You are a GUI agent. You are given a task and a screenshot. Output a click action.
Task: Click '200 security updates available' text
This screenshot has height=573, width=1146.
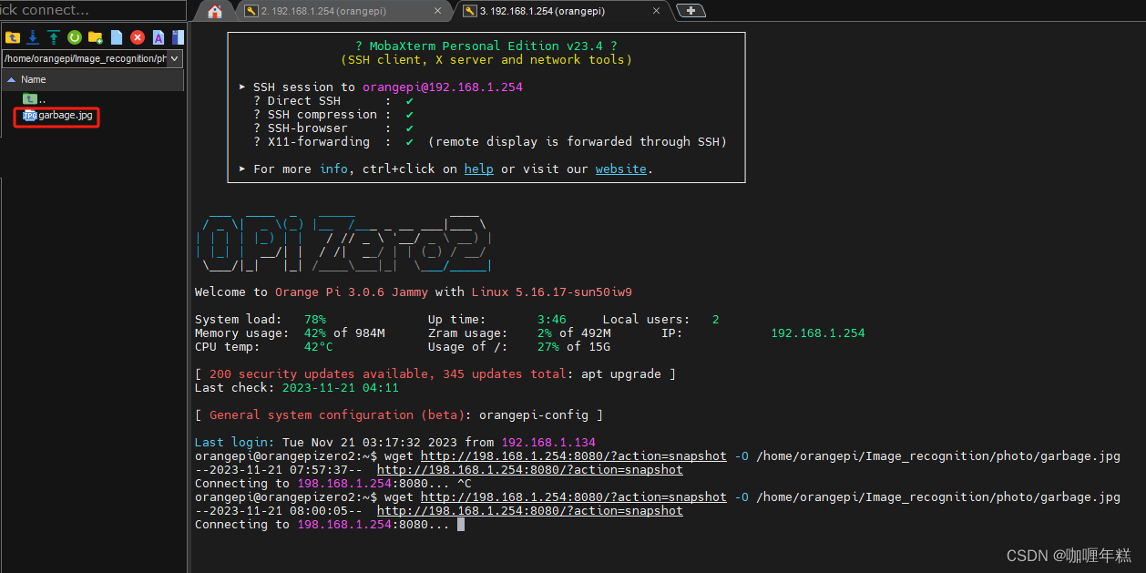319,373
